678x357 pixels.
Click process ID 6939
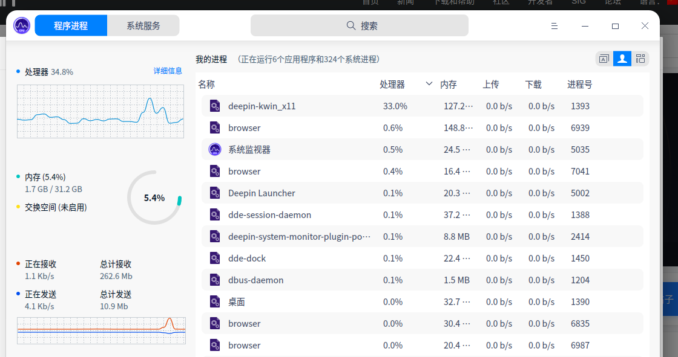580,128
